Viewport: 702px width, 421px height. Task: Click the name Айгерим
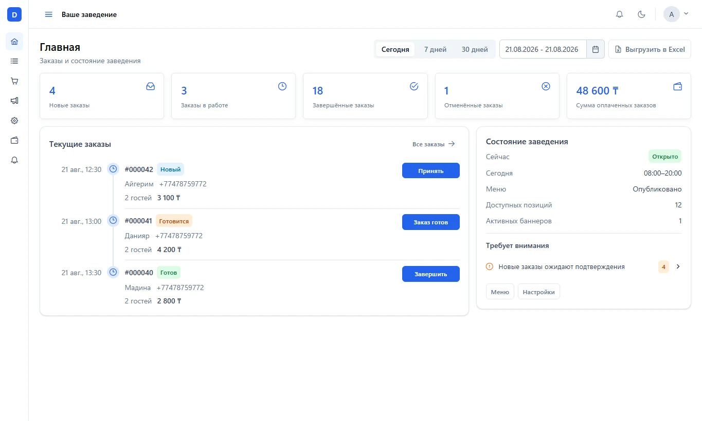[139, 184]
